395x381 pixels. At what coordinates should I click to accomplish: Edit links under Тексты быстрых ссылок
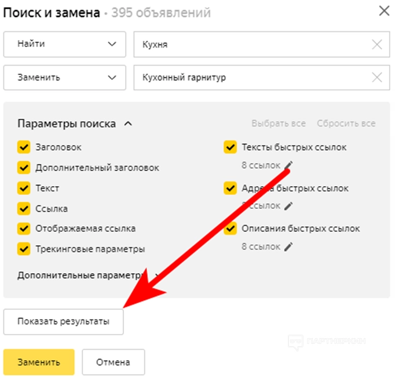pos(288,165)
